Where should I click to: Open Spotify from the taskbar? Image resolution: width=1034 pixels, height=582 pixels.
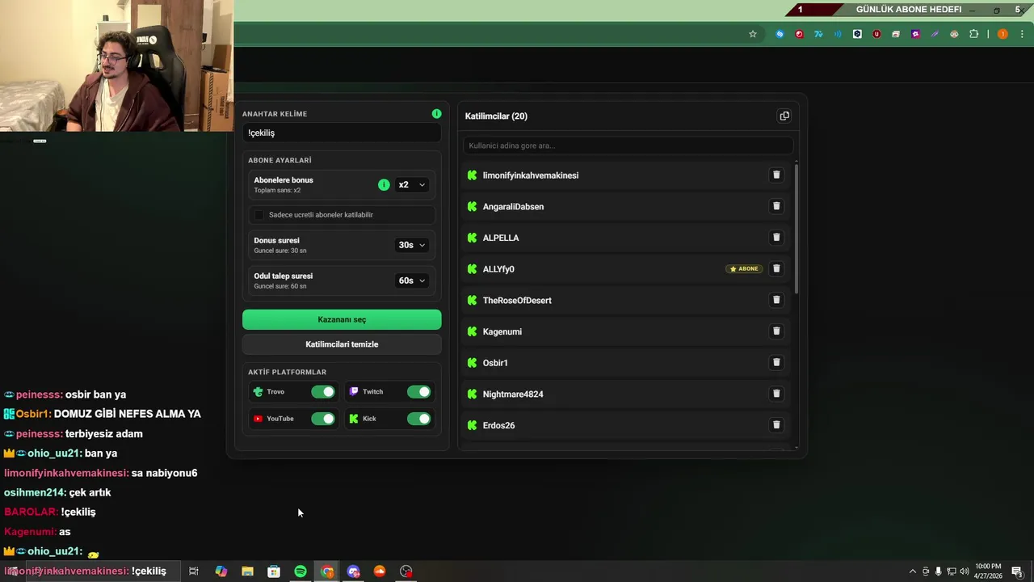coord(301,571)
